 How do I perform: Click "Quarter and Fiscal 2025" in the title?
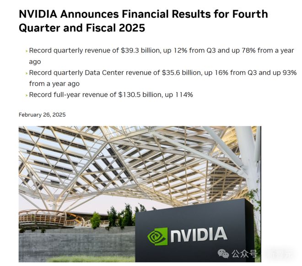pos(82,28)
